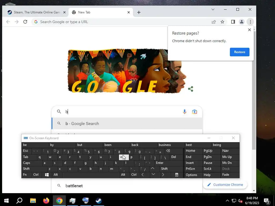Toggle the left Ctrl key on the keyboard

pyautogui.click(x=37, y=175)
